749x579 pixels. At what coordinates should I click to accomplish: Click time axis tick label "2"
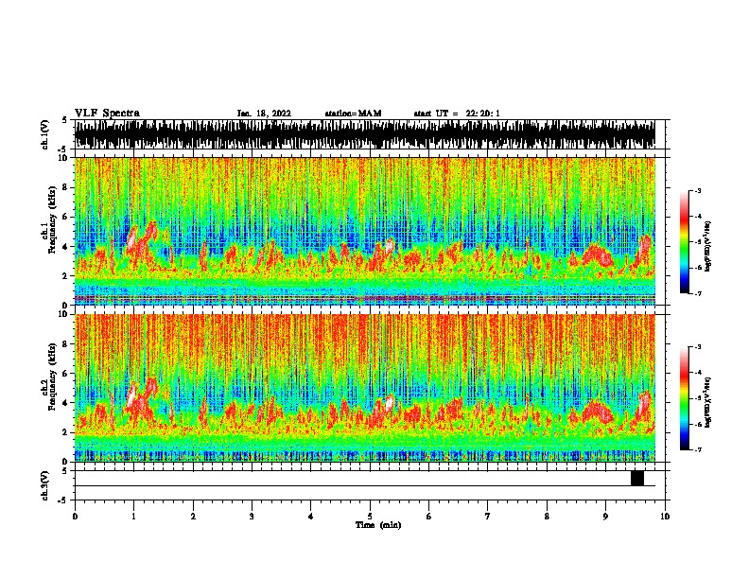[x=193, y=517]
